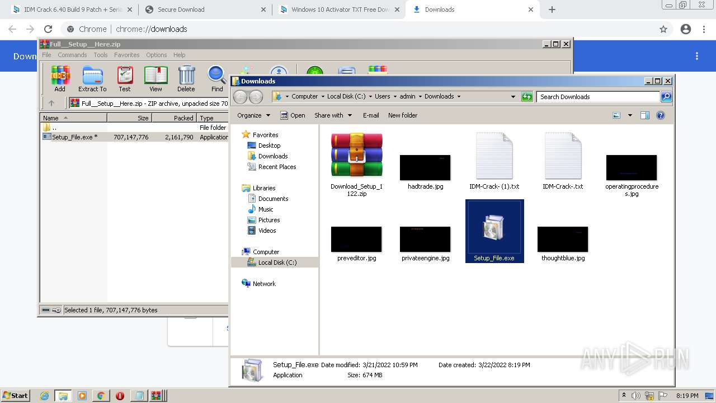This screenshot has height=403, width=716.
Task: Click E-mail in Explorer toolbar
Action: pos(371,115)
